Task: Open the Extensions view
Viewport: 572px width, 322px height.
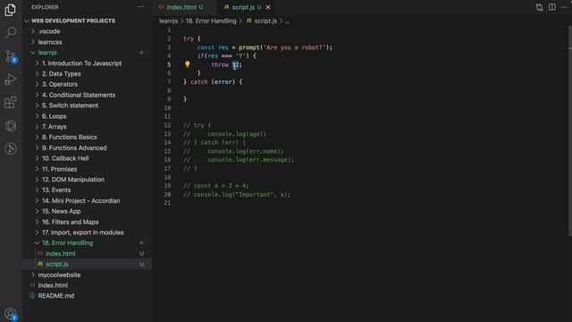Action: pos(10,103)
